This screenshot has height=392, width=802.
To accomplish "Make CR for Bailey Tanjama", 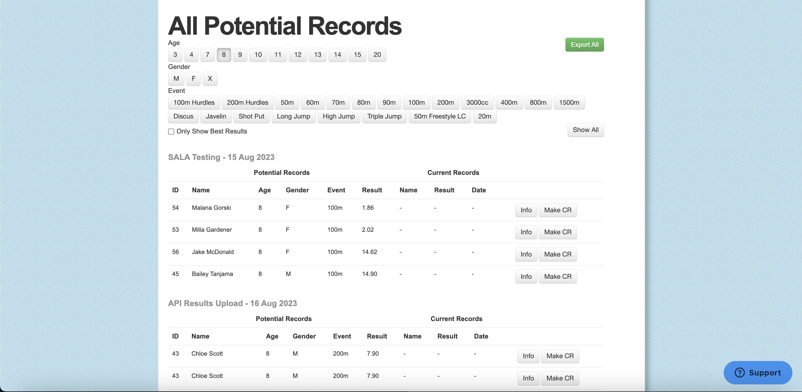I will pyautogui.click(x=558, y=277).
